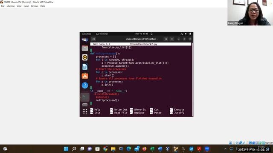This screenshot has height=153, width=273.
Task: Open Ubuntu Software in the dock
Action: point(85,76)
